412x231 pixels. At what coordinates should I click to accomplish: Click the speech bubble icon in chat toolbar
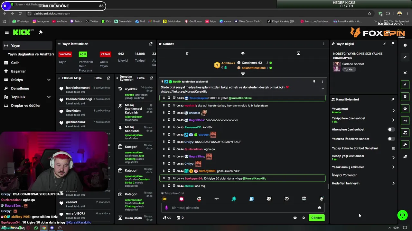(243, 53)
